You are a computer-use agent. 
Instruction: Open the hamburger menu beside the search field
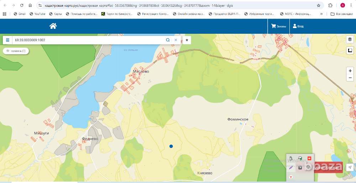7,40
